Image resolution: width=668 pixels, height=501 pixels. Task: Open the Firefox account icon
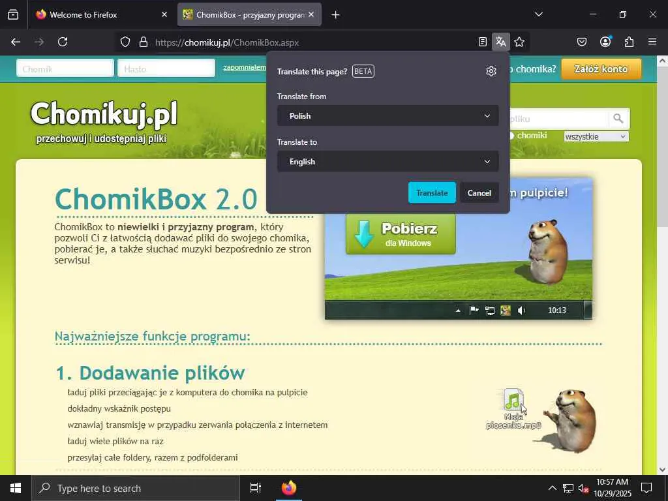605,42
